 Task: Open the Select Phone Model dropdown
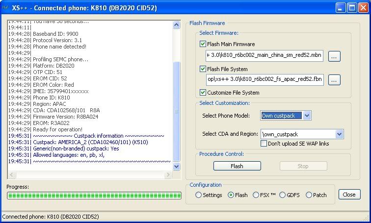click(307, 116)
